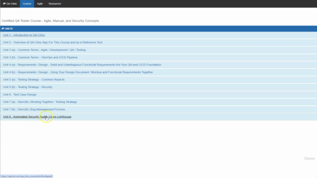The image size is (317, 178).
Task: Open the Resources menu item
Action: coord(55,3)
